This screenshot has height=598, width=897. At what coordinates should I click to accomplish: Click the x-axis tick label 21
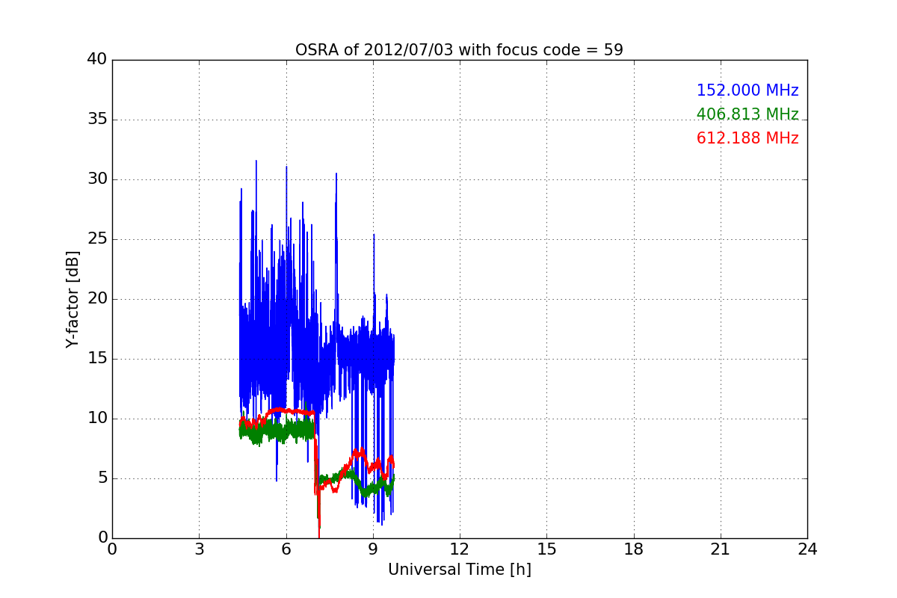tap(721, 549)
